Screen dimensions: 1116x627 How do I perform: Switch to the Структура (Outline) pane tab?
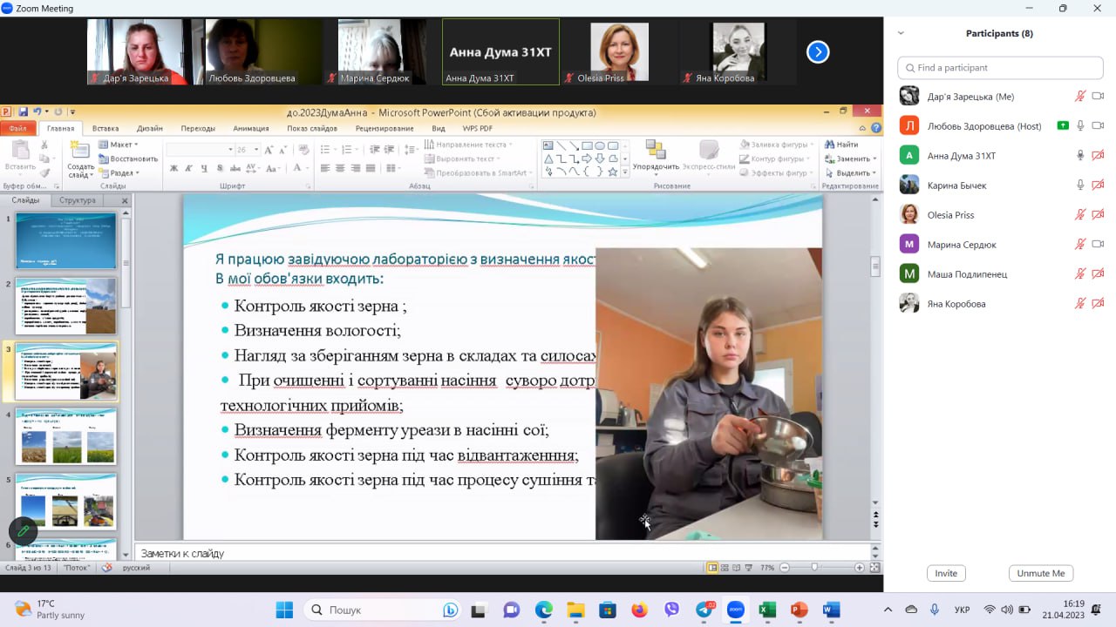(78, 200)
